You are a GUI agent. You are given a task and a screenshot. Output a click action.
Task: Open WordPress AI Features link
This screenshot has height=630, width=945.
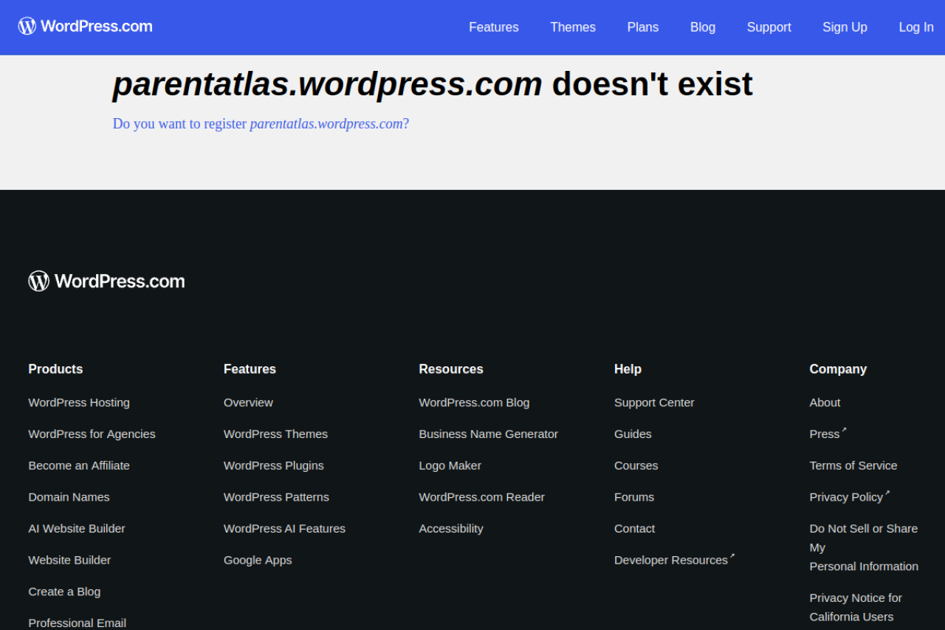pos(284,529)
